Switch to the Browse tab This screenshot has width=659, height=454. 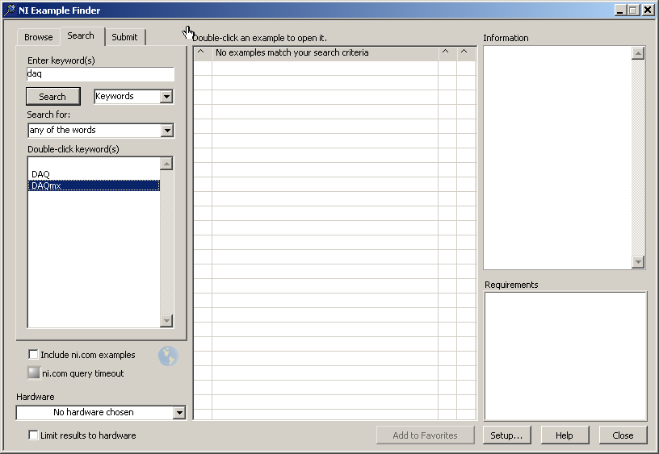(x=38, y=37)
